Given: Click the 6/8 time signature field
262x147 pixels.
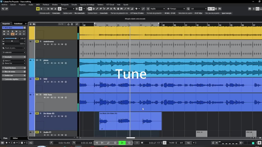Looking at the screenshot, I should [181, 143].
